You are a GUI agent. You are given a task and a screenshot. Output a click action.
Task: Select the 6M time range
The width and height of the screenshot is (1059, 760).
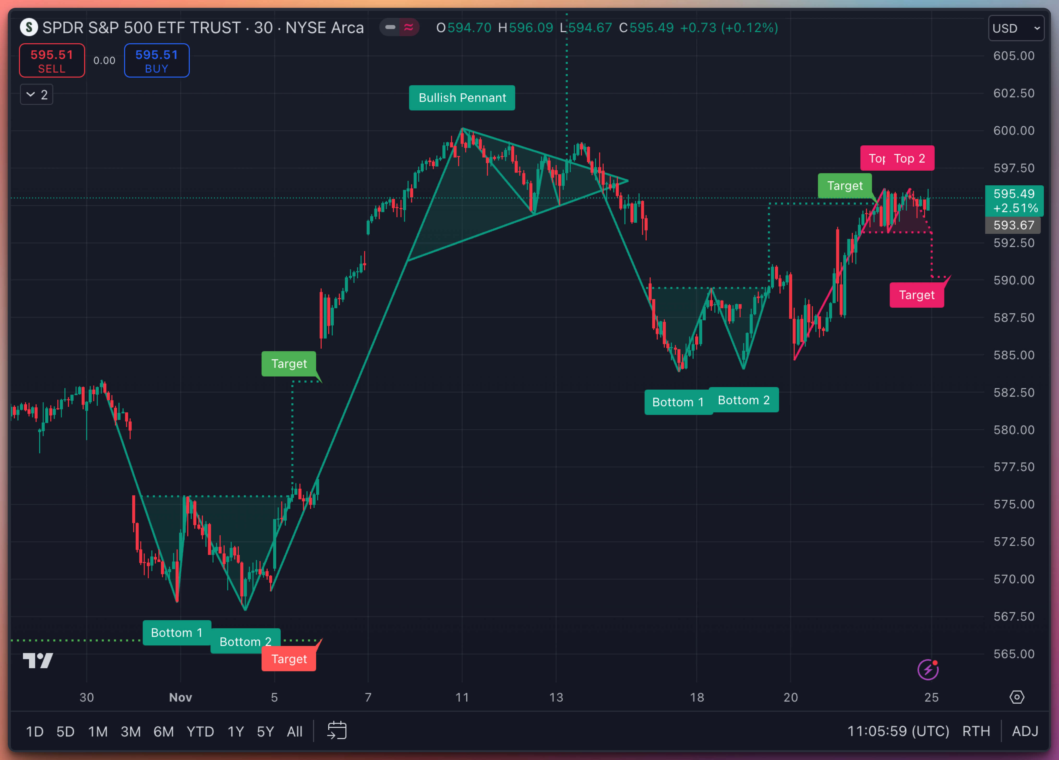[x=164, y=731]
